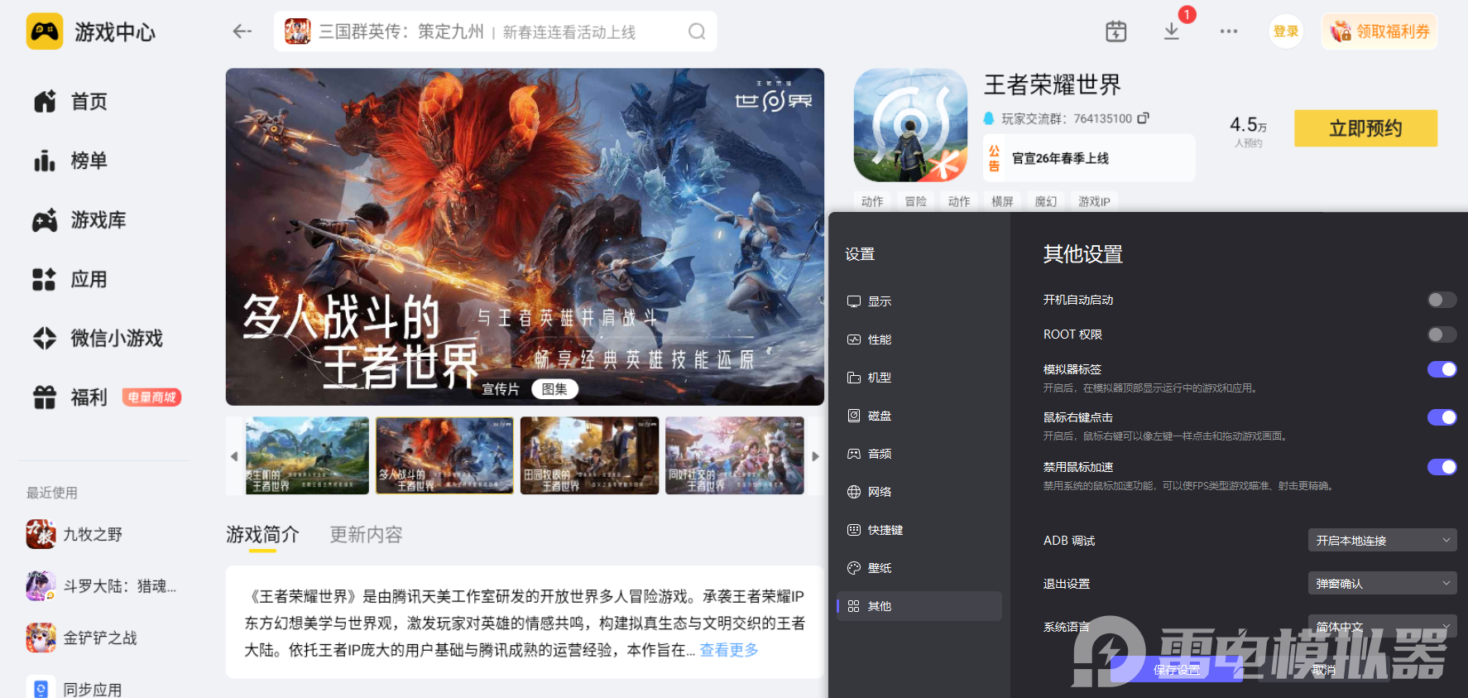
Task: Open 网络 network settings
Action: (919, 492)
